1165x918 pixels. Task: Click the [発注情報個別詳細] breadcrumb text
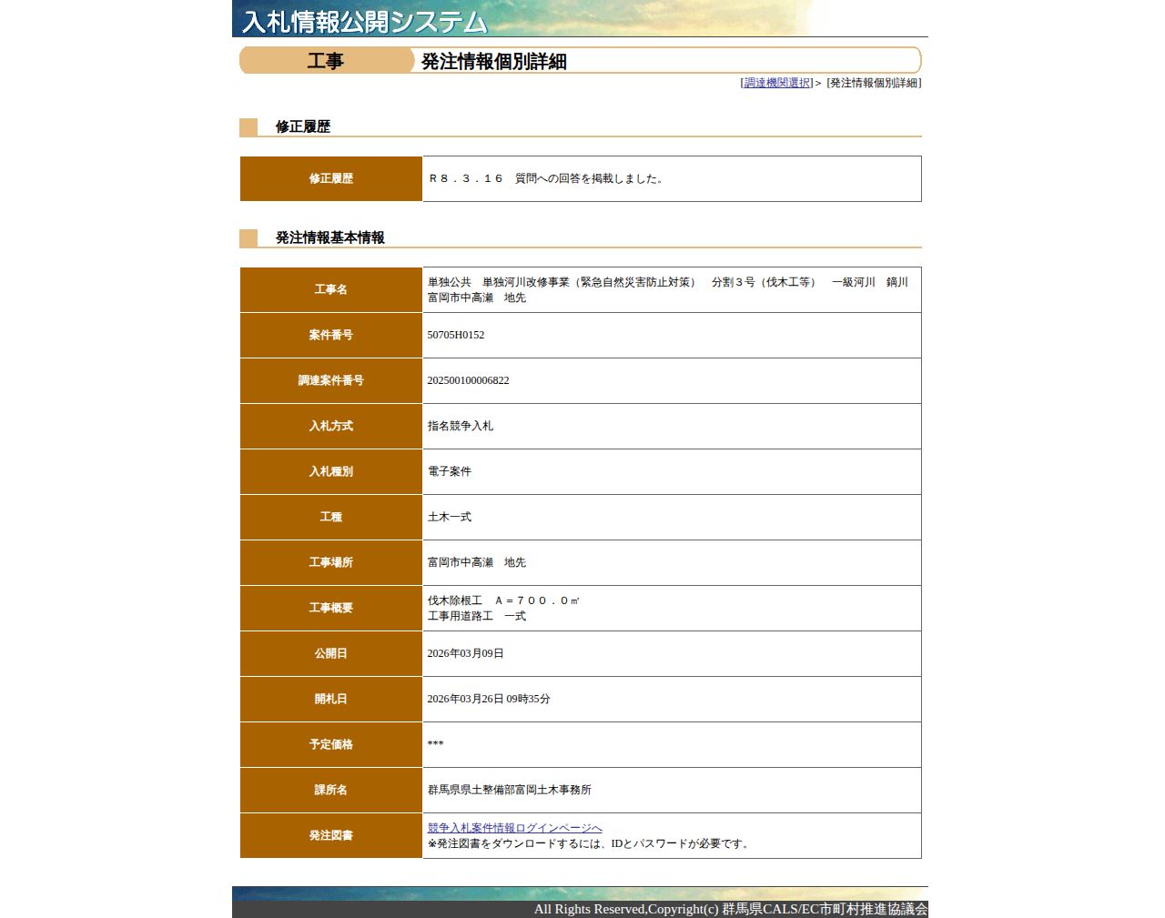(x=874, y=83)
